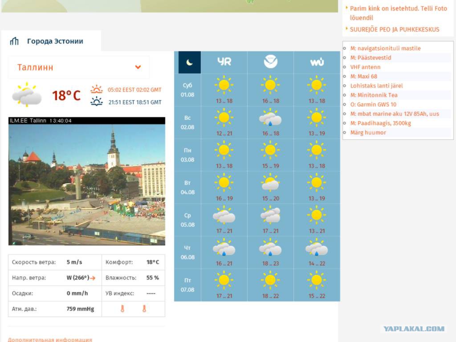
Task: Open the O: Garmin GWS 10 link
Action: tap(373, 104)
